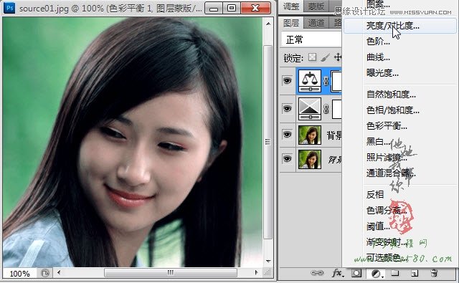Click the horizontal scrollbar left arrow
This screenshot has height=283, width=459.
[x=59, y=273]
